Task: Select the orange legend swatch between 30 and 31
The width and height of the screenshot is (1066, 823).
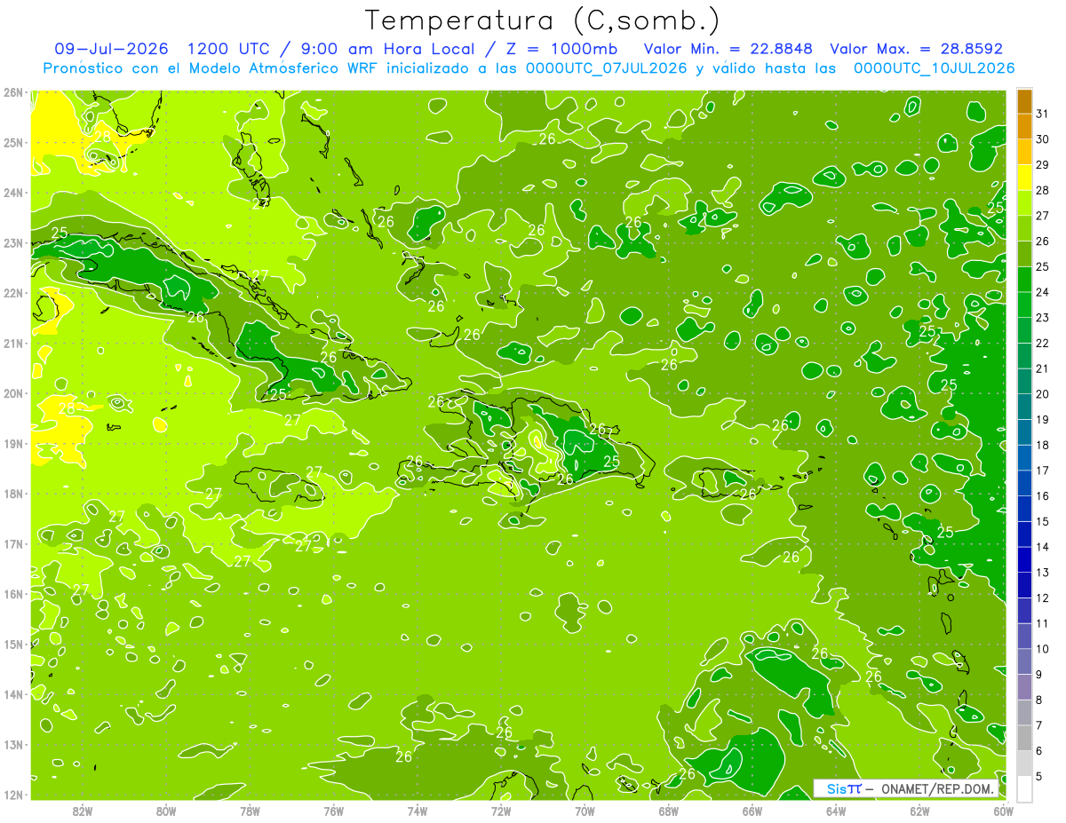Action: 1024,127
